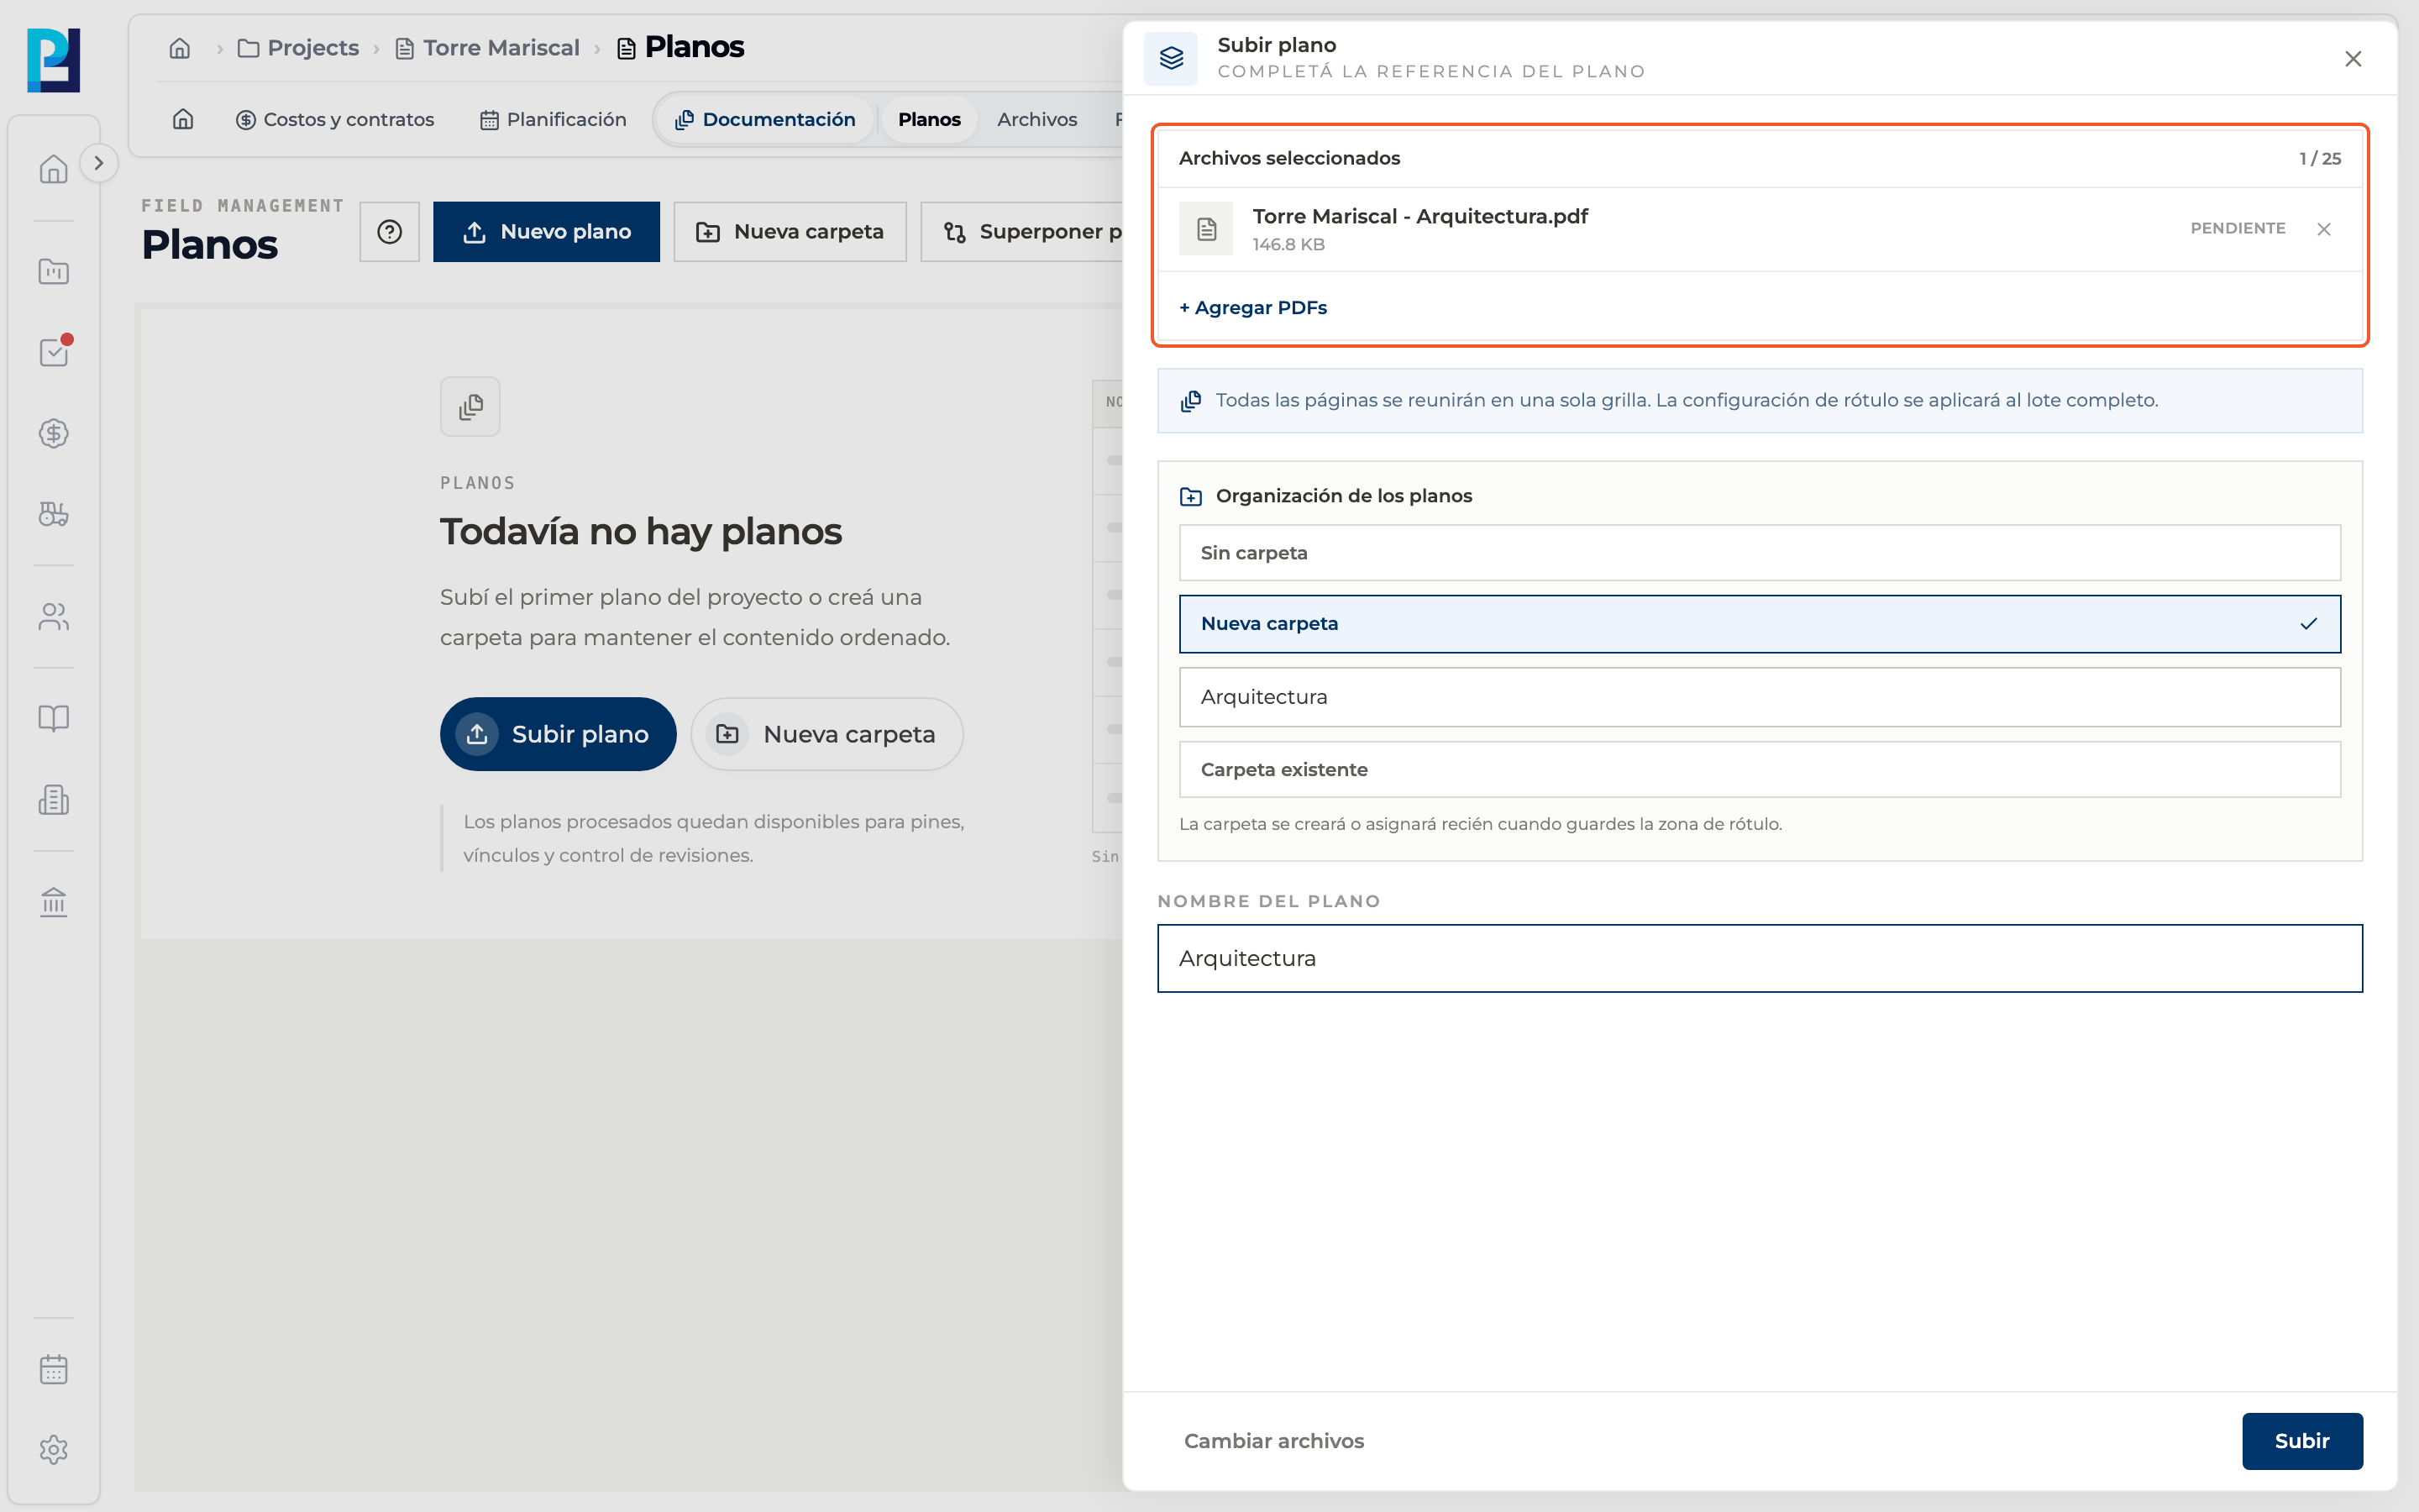Viewport: 2419px width, 1512px height.
Task: Open the settings gear icon in the sidebar
Action: coord(53,1450)
